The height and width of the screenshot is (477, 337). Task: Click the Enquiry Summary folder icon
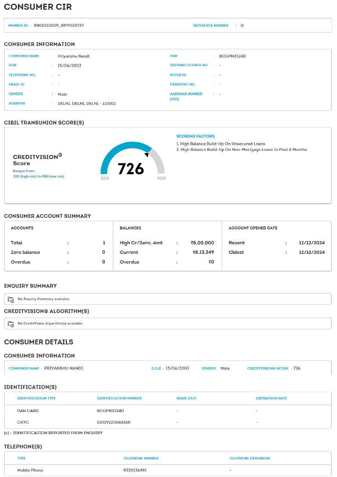click(x=11, y=299)
